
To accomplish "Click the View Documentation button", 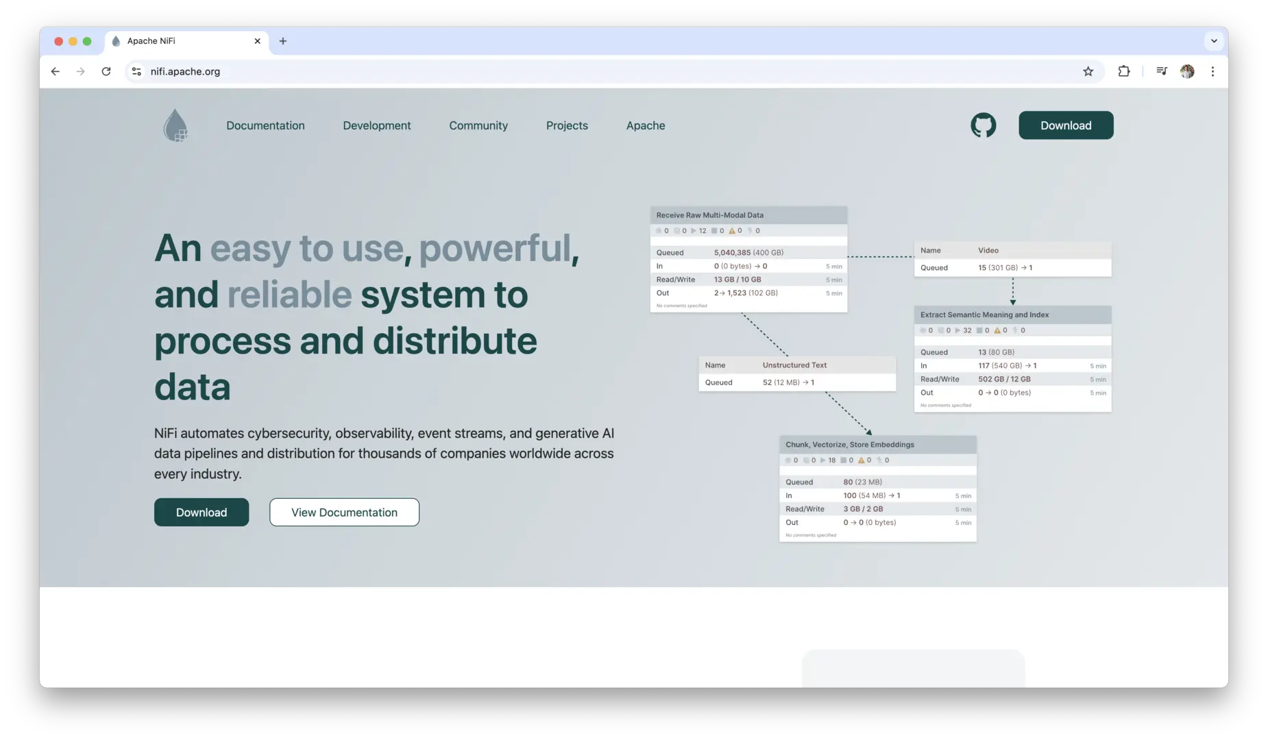I will tap(344, 513).
